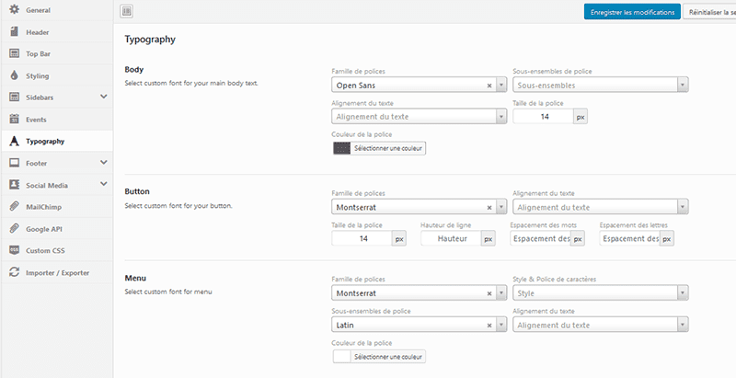Open the General settings section
The image size is (736, 378).
tap(57, 10)
